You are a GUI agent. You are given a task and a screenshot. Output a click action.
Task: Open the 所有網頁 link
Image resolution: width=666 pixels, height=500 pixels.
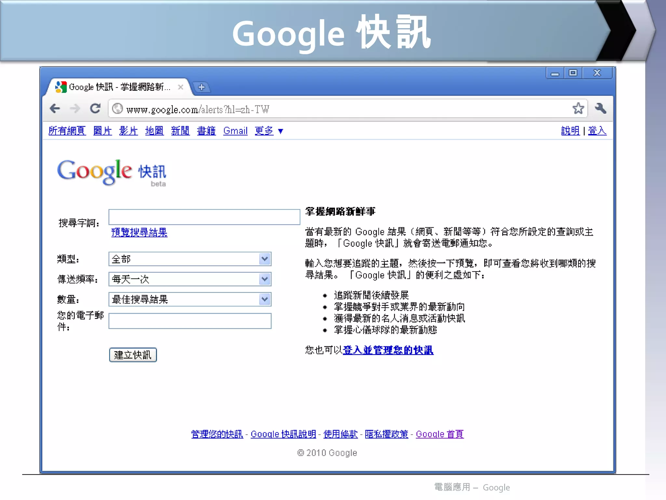(x=67, y=131)
